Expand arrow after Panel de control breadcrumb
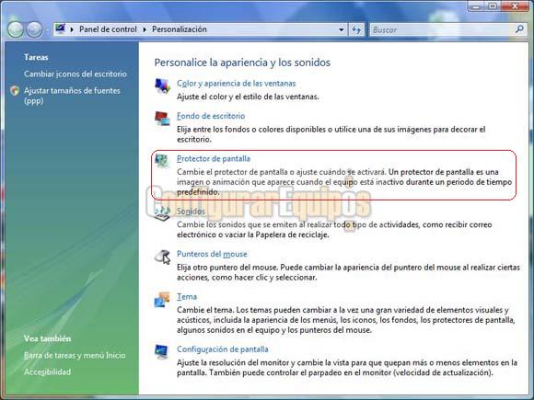The height and width of the screenshot is (400, 534). pos(145,29)
